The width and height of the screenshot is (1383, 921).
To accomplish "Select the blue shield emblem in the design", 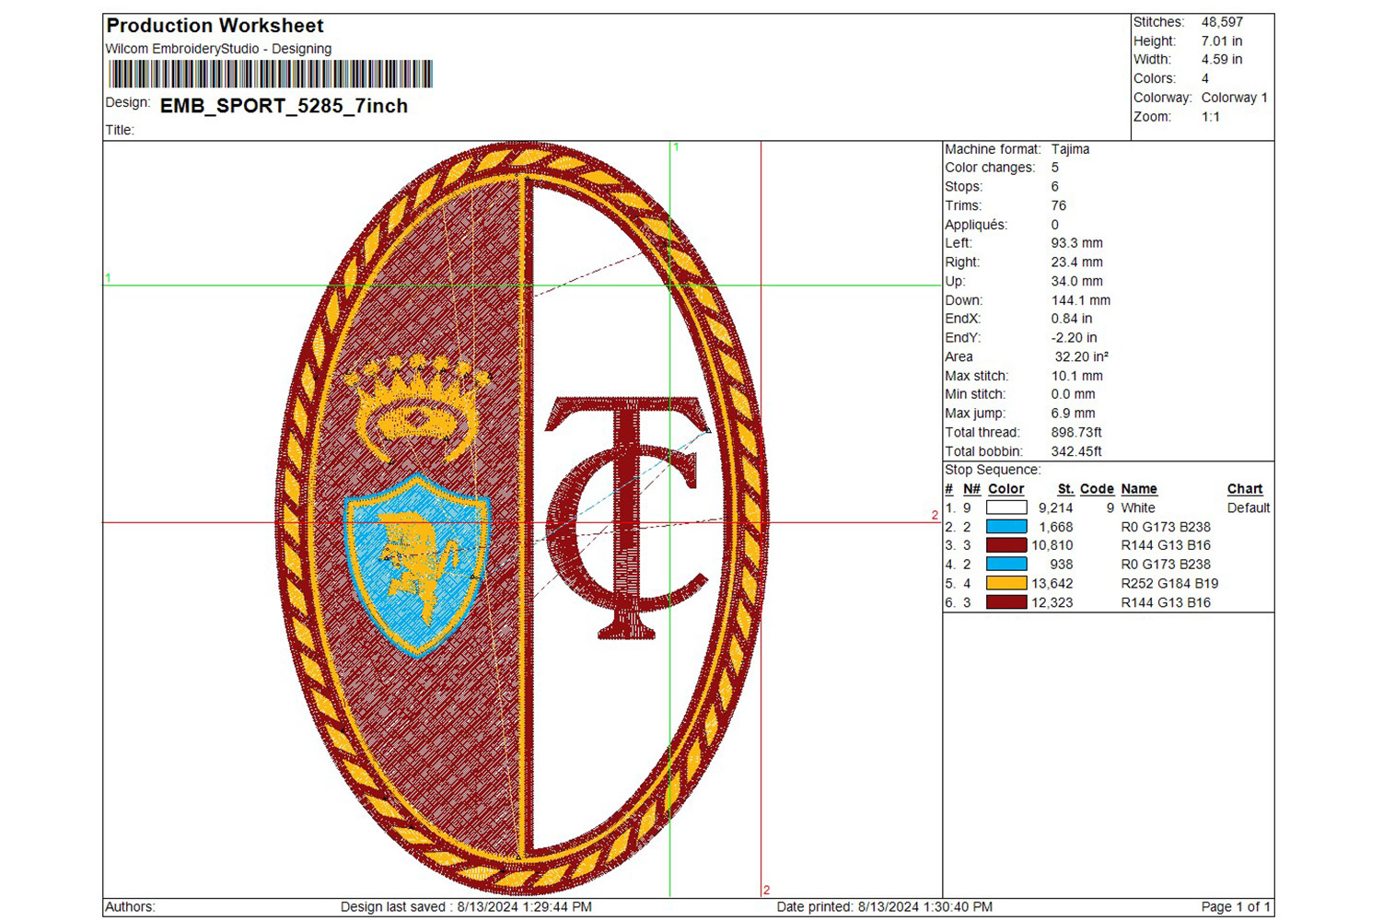I will point(417,562).
